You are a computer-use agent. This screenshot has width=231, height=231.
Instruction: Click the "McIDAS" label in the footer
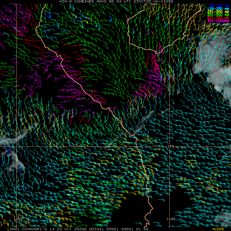[218, 229]
